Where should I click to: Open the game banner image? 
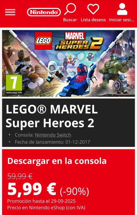[69, 63]
